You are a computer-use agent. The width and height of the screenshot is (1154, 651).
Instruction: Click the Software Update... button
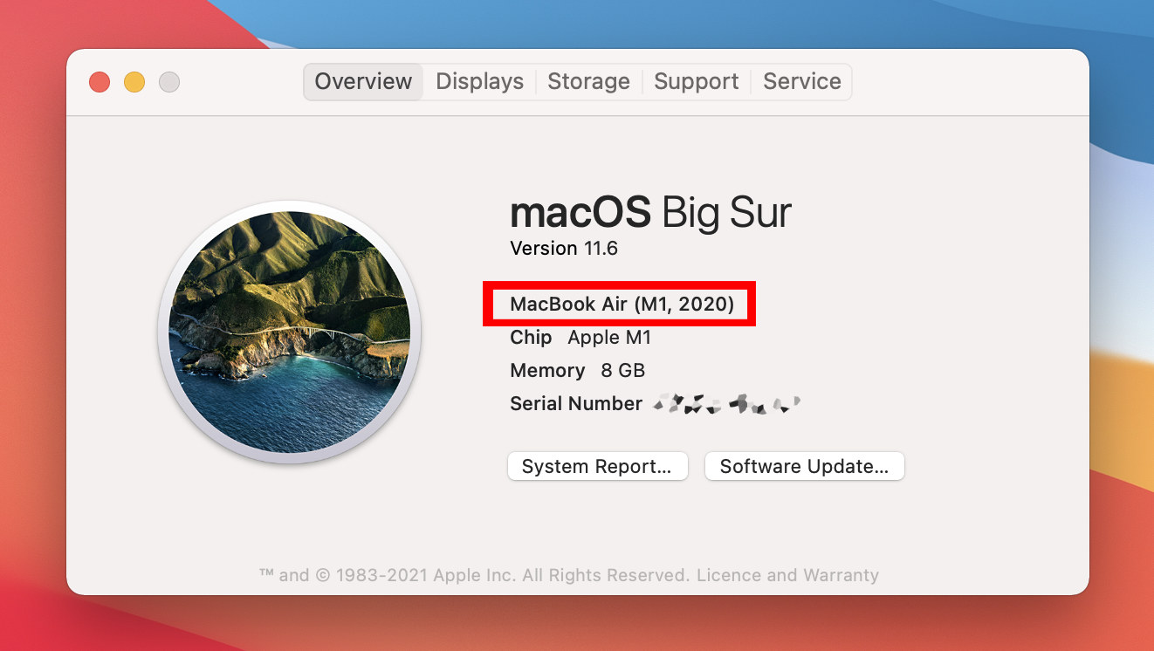804,466
